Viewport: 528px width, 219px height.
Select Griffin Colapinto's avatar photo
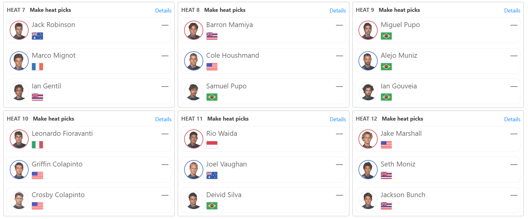click(19, 170)
